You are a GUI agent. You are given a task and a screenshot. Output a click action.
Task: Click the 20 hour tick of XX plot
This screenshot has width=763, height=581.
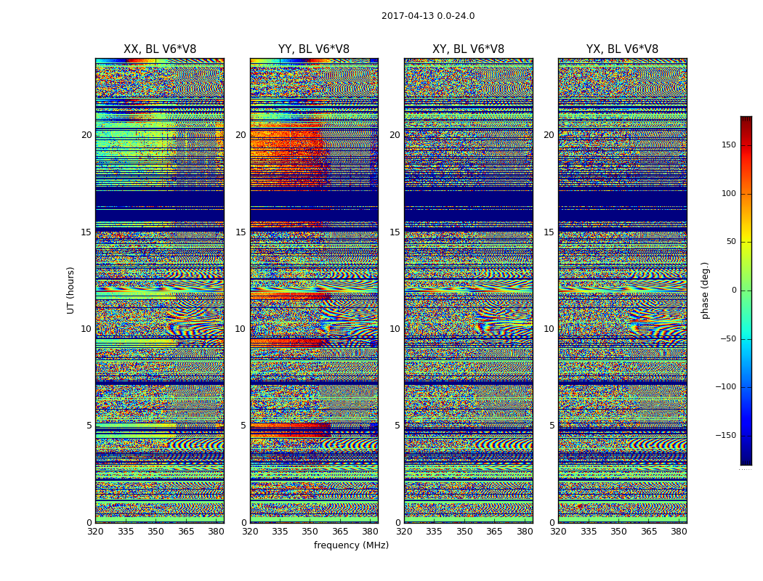pyautogui.click(x=86, y=135)
